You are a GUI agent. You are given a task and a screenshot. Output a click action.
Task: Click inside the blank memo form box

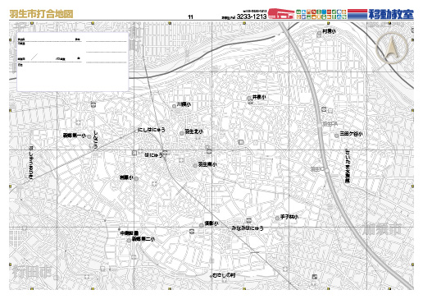click(x=73, y=62)
